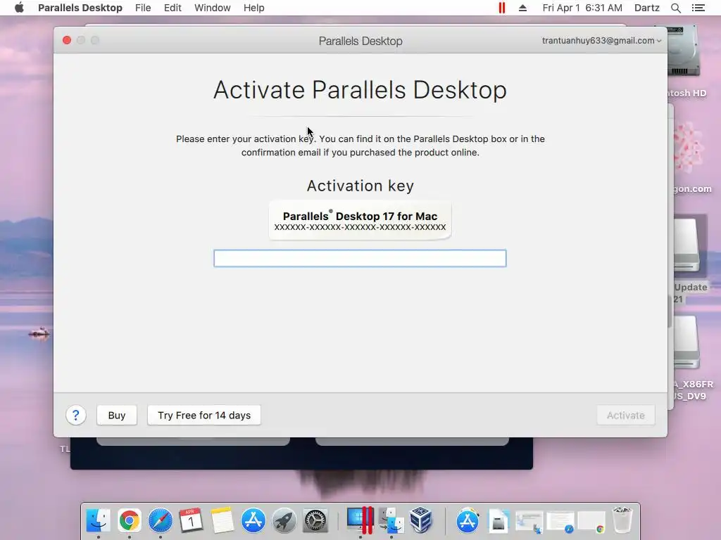Screen dimensions: 721x540
Task: Click Parallels Desktop icon in dock
Action: [360, 520]
